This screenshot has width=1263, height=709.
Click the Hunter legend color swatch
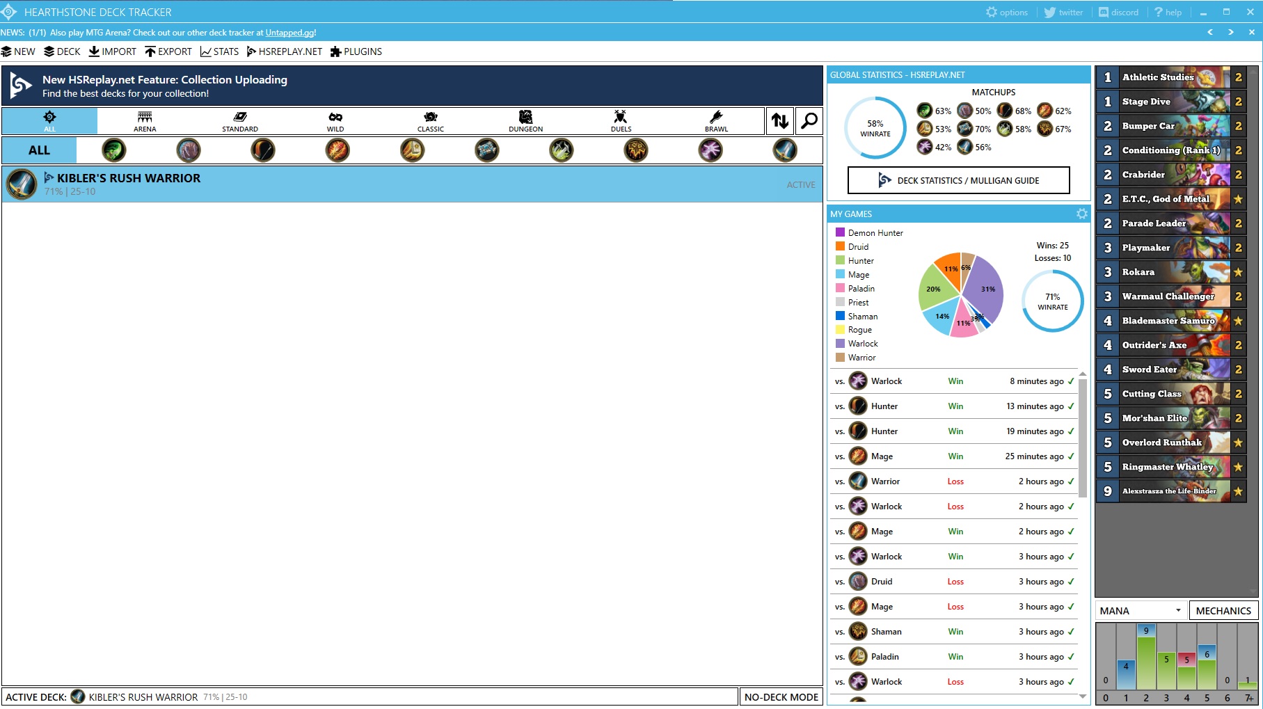click(840, 260)
